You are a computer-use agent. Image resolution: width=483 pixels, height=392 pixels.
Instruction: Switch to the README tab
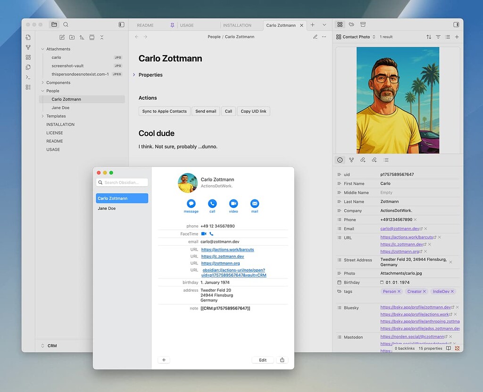pos(146,25)
